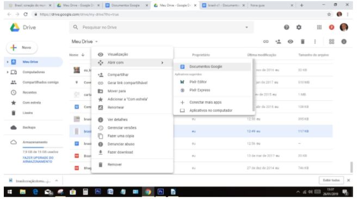
Task: Open the Meu Drive dropdown arrow
Action: tap(97, 42)
